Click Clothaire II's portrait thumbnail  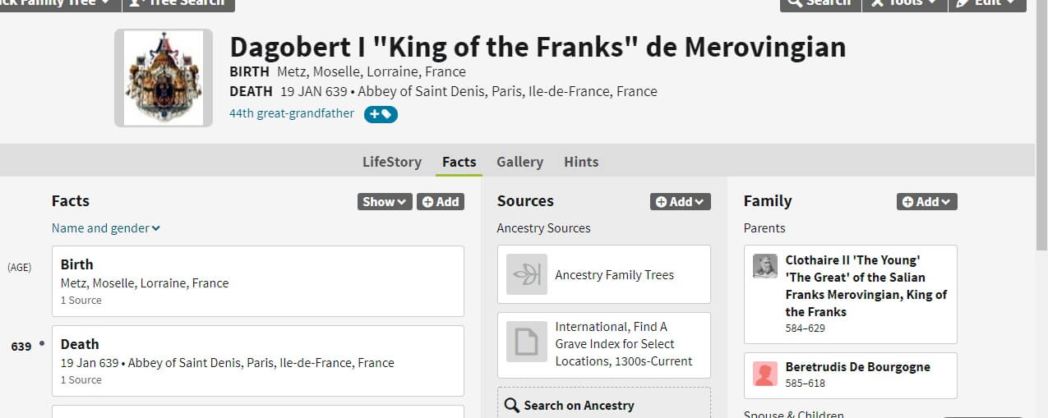(x=765, y=266)
